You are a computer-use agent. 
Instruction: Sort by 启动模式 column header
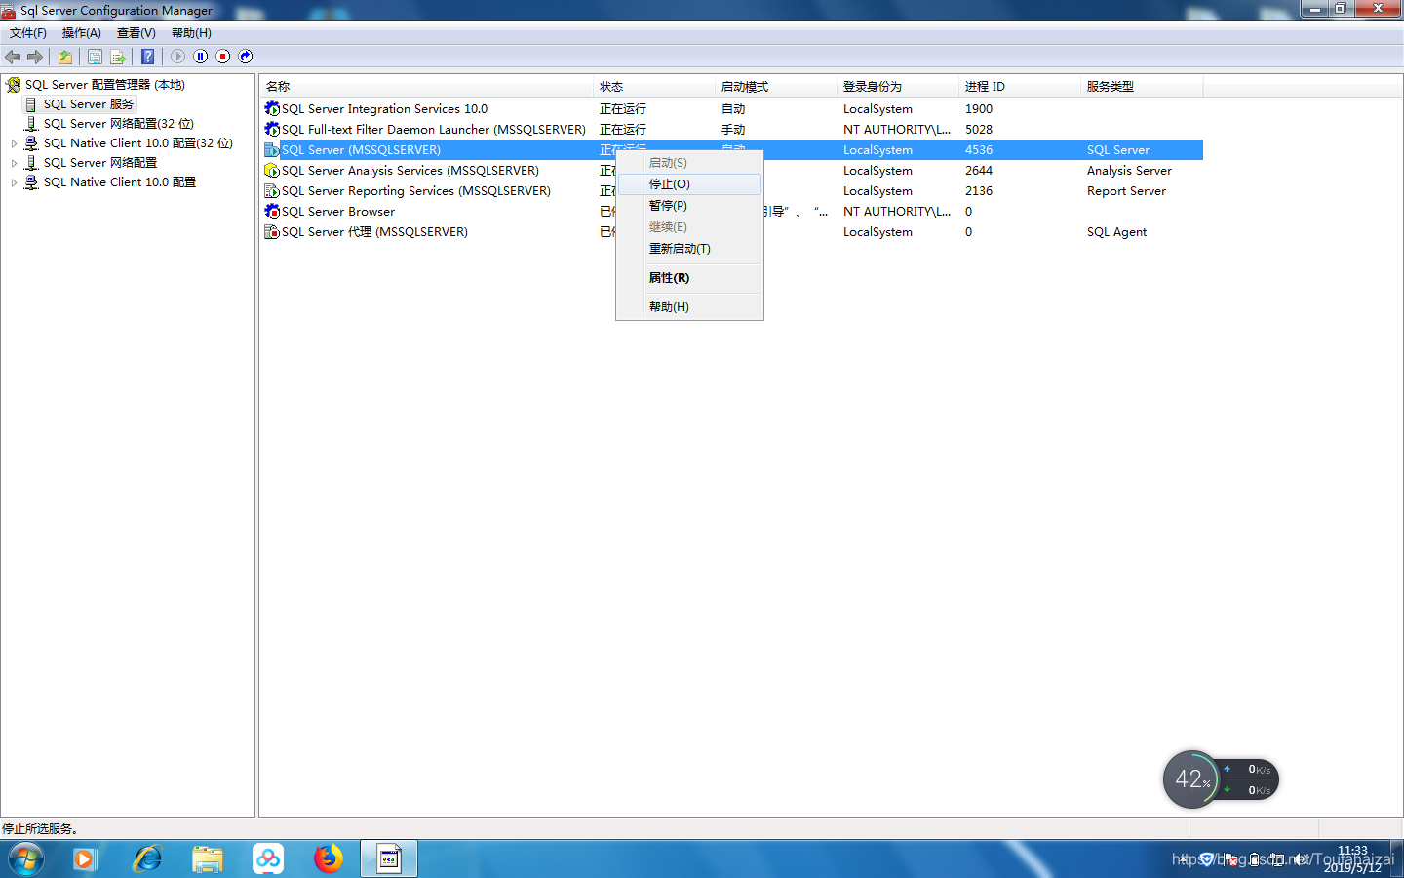click(776, 87)
